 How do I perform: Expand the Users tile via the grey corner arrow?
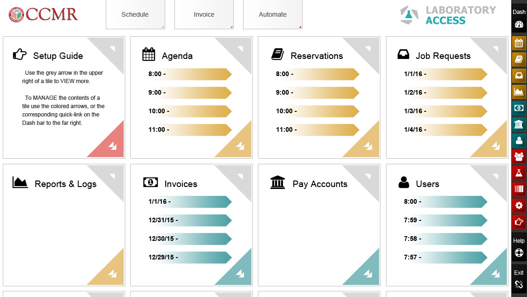pos(495,176)
